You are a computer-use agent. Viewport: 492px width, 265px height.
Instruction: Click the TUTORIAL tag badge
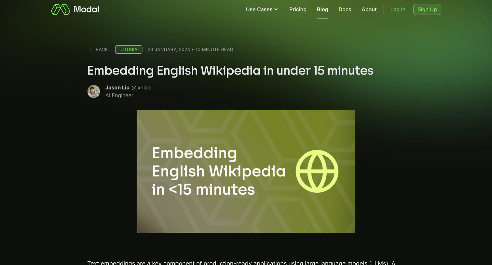[129, 49]
